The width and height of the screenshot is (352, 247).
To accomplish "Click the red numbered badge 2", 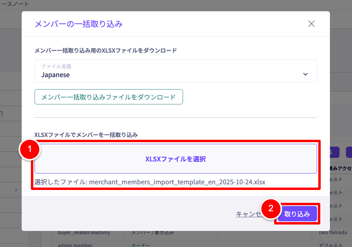I will coord(271,208).
